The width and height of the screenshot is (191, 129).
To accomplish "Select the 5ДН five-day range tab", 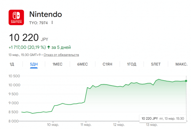I will 34,64.
